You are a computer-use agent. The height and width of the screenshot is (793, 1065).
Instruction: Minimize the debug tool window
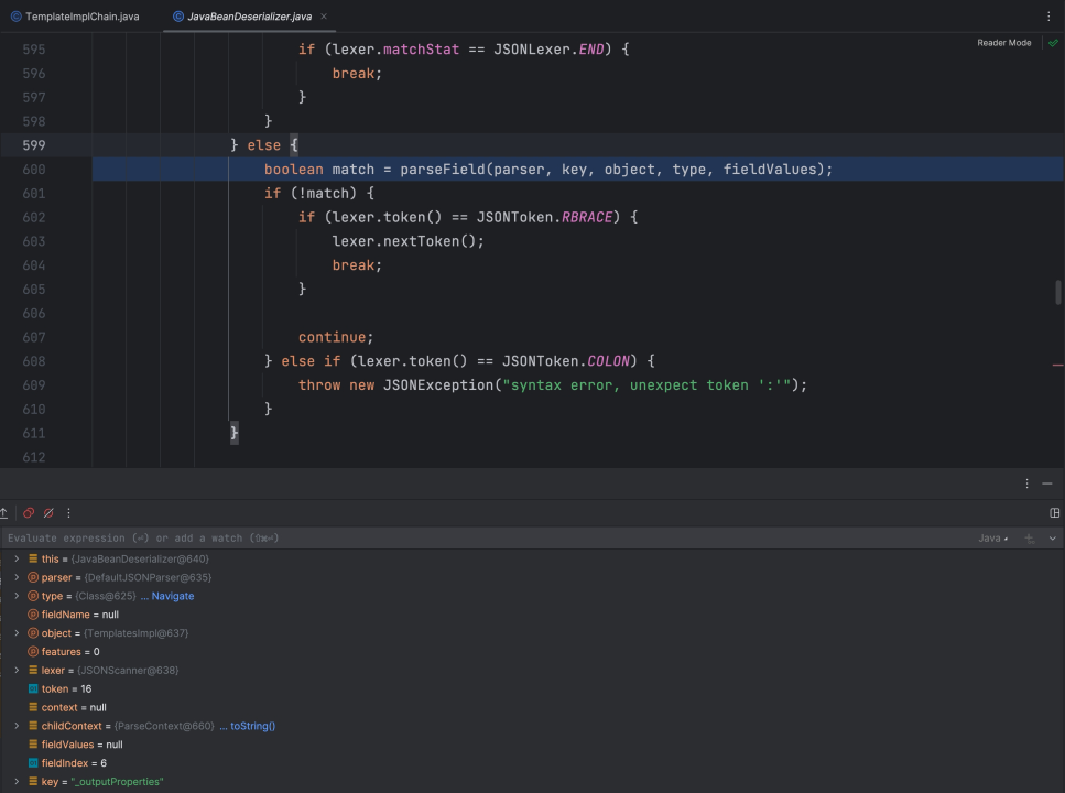pos(1047,484)
